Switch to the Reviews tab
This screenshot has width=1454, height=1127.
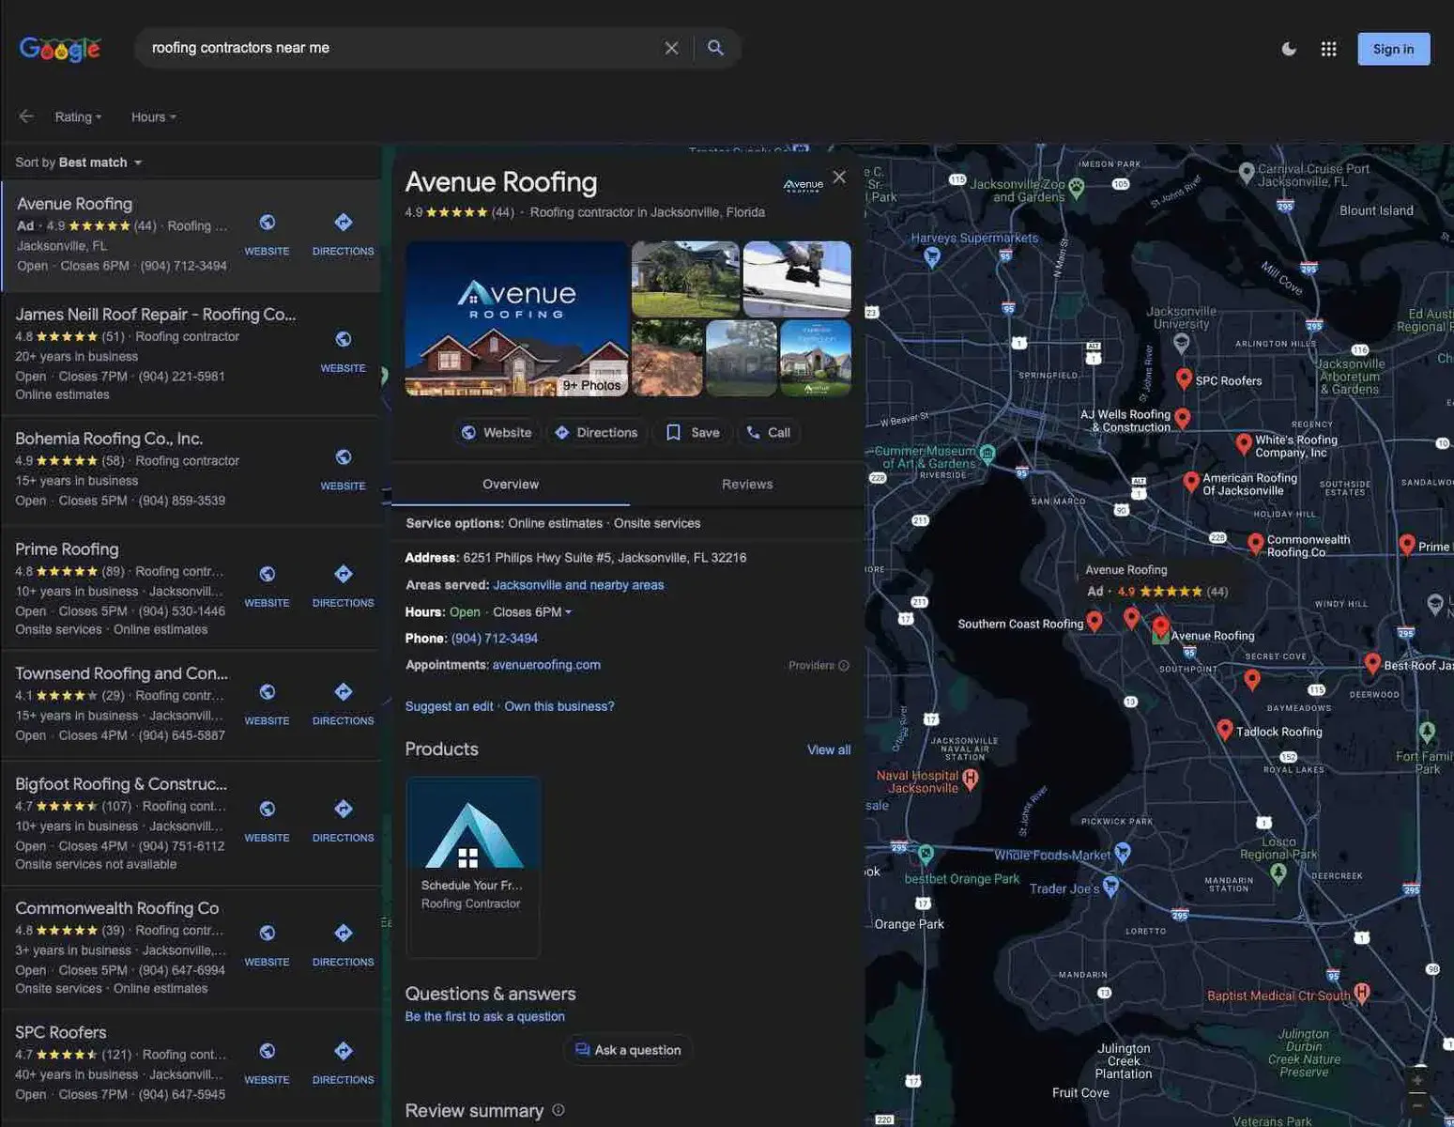pyautogui.click(x=746, y=484)
